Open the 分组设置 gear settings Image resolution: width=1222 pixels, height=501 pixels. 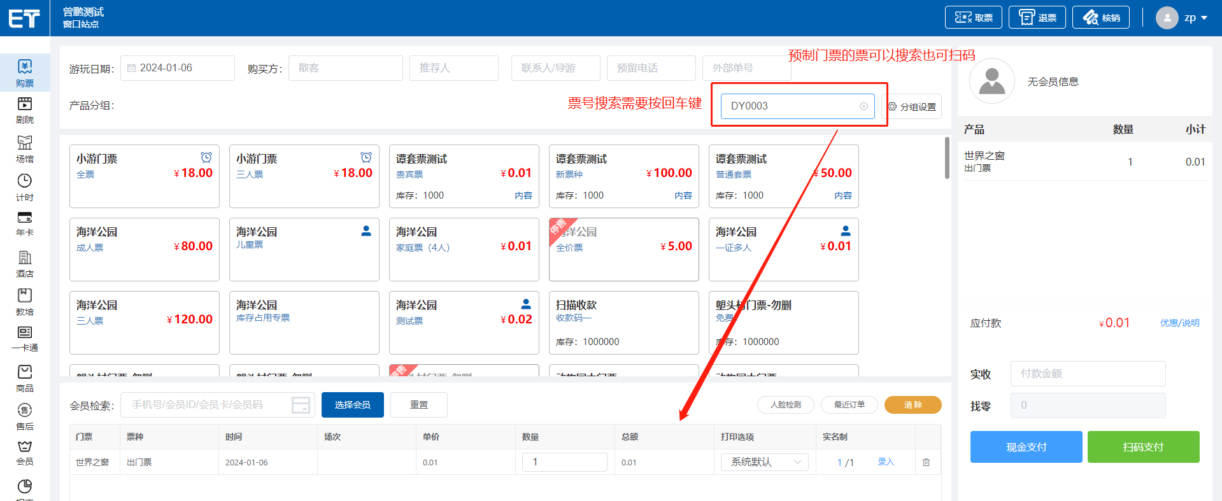click(x=913, y=107)
